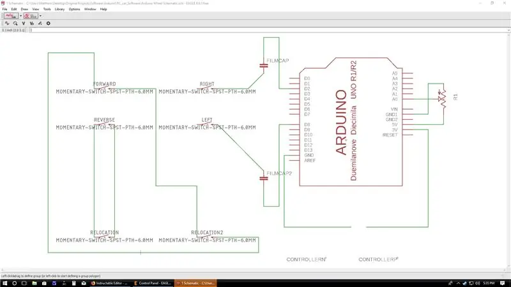
Task: Select the net wave tool icon
Action: 7,24
